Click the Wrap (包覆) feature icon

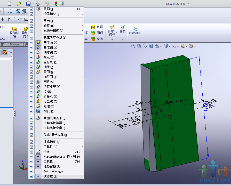[93, 27]
